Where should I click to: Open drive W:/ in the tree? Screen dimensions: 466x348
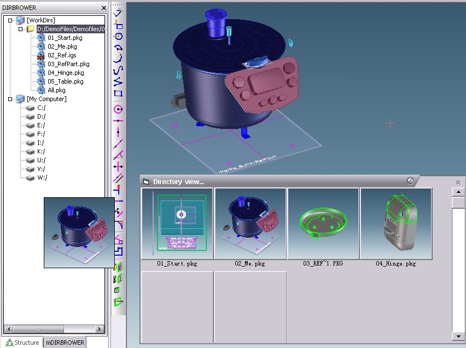pos(42,178)
